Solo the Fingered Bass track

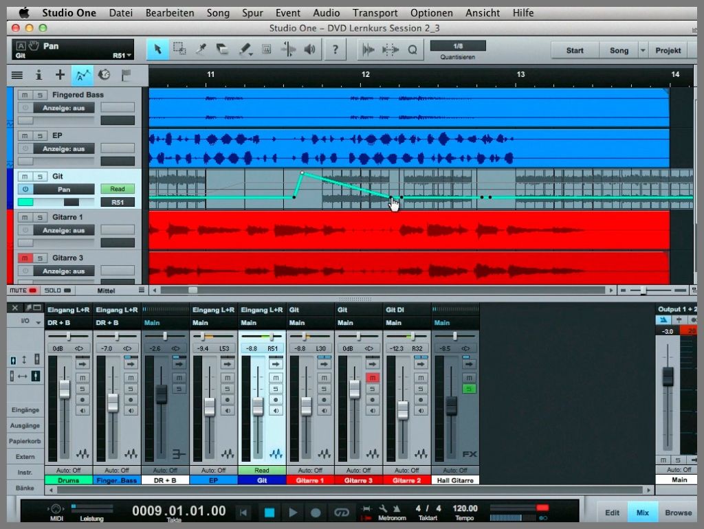click(40, 95)
